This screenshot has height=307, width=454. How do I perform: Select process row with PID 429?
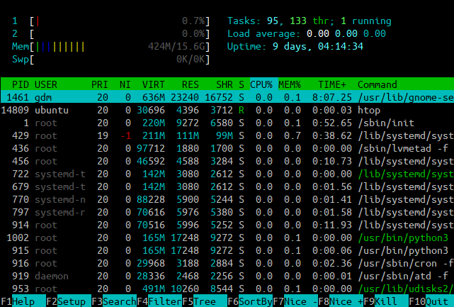coord(227,135)
